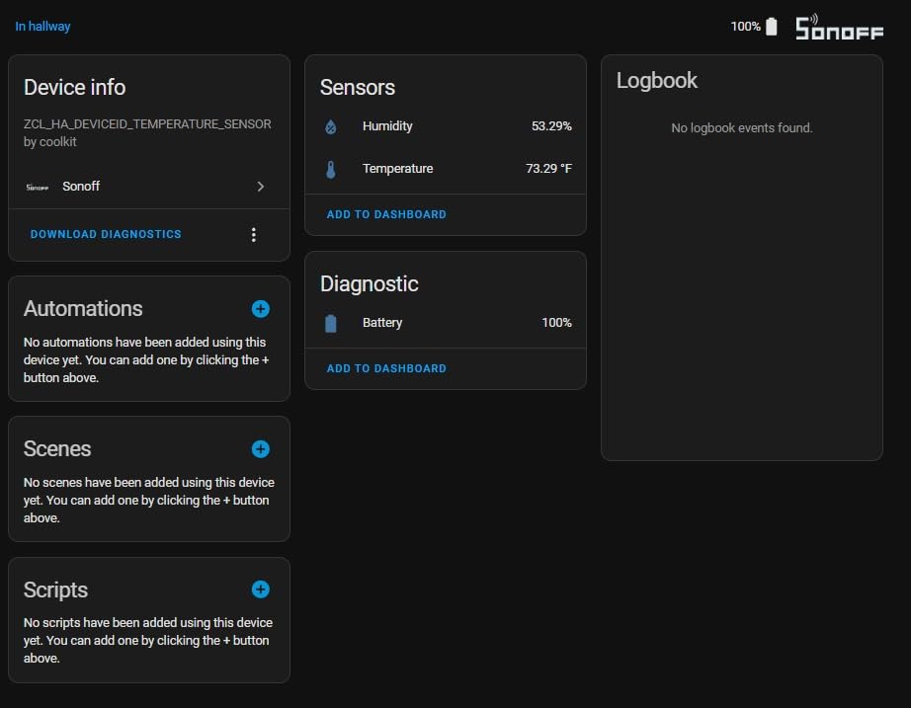Viewport: 911px width, 708px height.
Task: Open the Battery diagnostic entity row
Action: pyautogui.click(x=445, y=323)
